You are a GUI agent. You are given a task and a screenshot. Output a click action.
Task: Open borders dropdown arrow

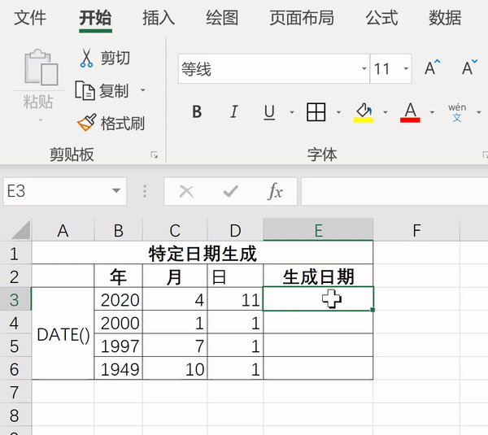click(x=338, y=112)
